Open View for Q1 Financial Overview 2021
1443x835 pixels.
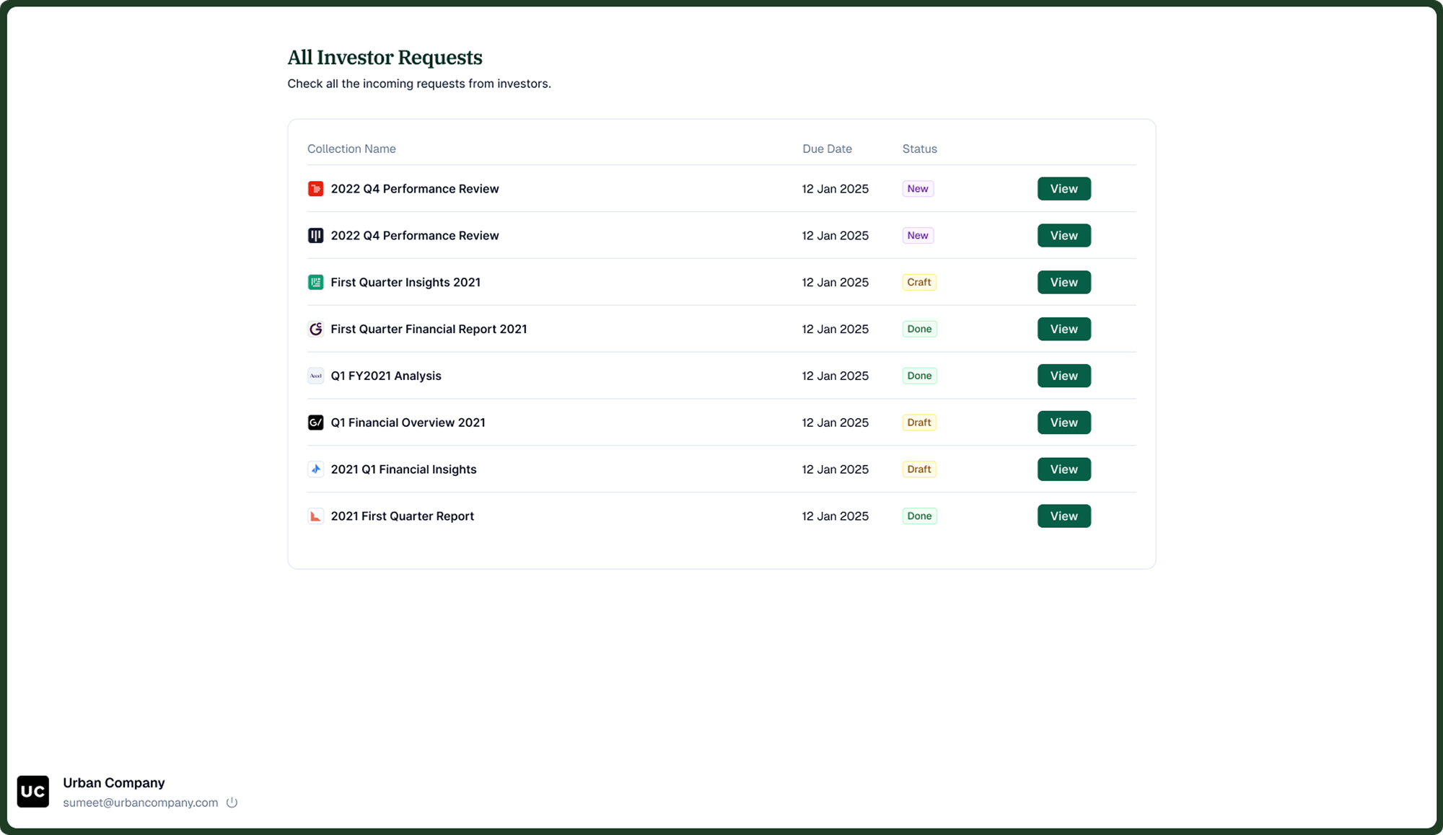pyautogui.click(x=1064, y=423)
